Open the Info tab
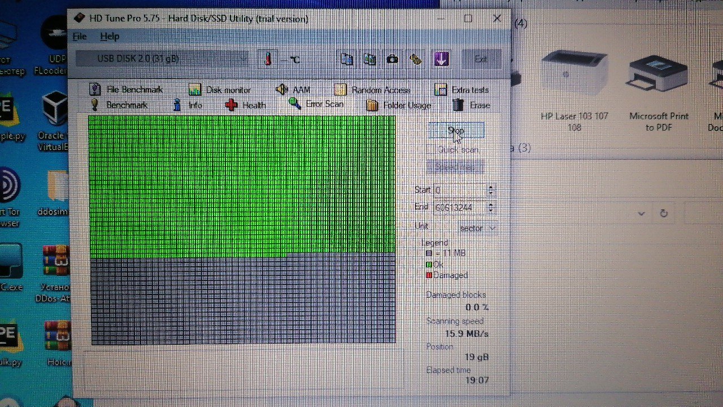 point(188,105)
